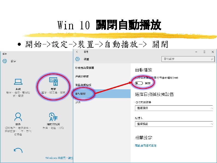Open the Devices keyboard-and-speaker icon
Image resolution: width=217 pixels, height=163 pixels.
[x=53, y=81]
